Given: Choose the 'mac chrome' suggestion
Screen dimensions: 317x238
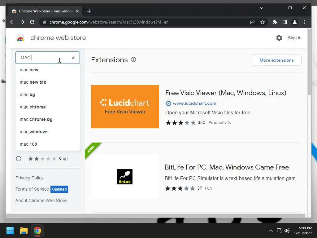Looking at the screenshot, I should pos(48,107).
